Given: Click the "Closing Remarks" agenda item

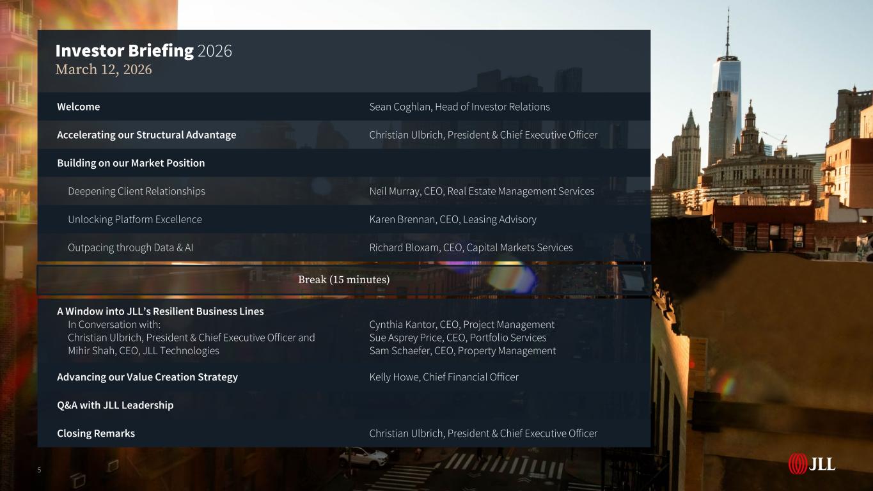Looking at the screenshot, I should (96, 433).
